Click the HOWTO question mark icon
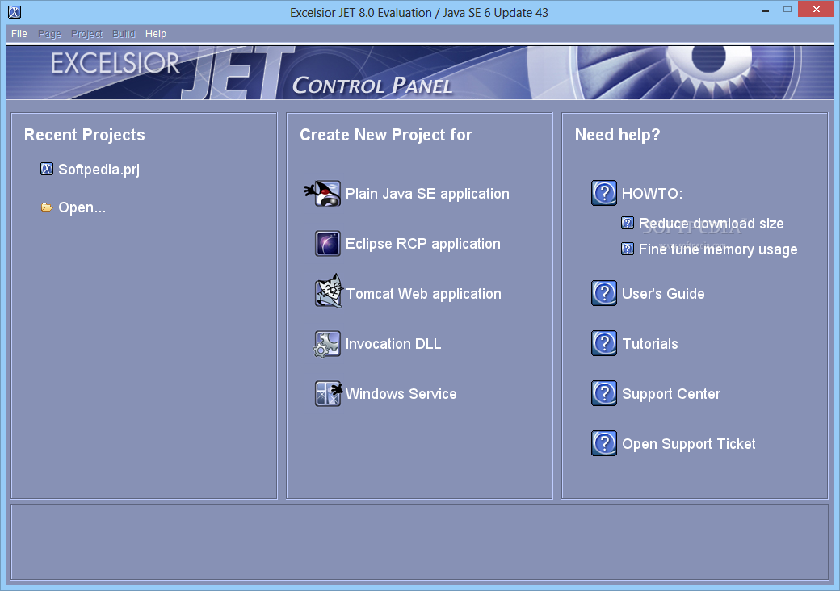 click(604, 193)
